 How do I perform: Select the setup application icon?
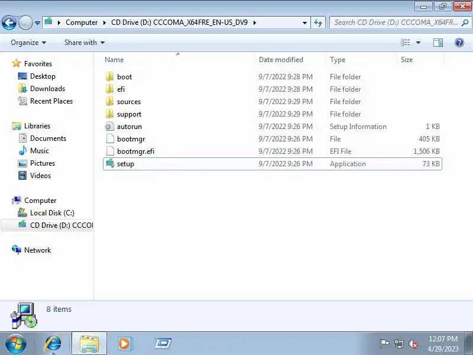[x=110, y=164]
